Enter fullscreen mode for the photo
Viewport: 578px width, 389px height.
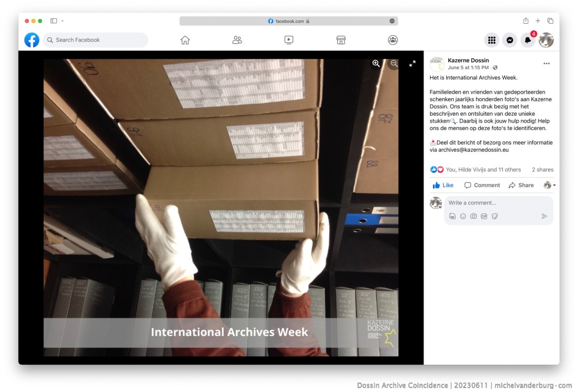coord(412,63)
